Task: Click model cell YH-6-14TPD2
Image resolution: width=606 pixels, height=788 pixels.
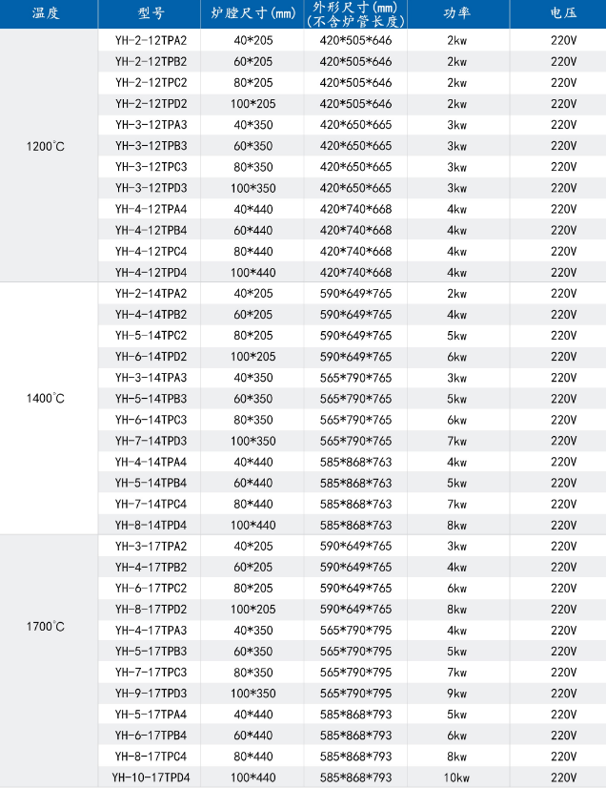Action: tap(151, 357)
